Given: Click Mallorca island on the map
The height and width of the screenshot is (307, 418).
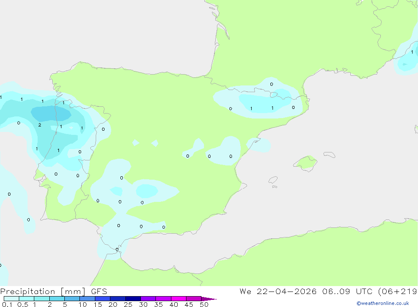Looking at the screenshot, I should click(306, 163).
